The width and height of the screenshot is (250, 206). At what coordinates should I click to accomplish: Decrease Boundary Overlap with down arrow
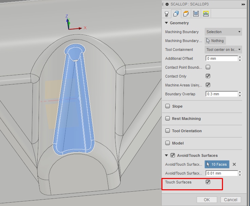(x=240, y=96)
